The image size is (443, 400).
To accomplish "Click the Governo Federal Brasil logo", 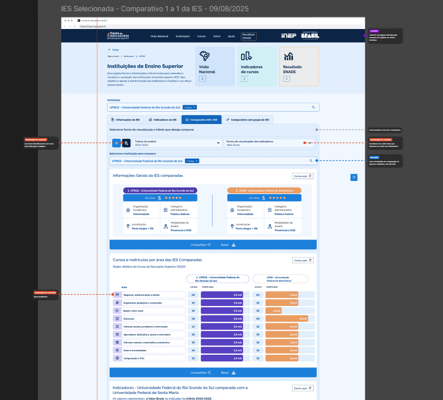I will [x=310, y=36].
